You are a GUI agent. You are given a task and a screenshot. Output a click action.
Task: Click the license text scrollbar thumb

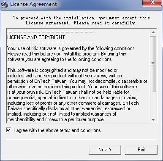click(x=153, y=64)
